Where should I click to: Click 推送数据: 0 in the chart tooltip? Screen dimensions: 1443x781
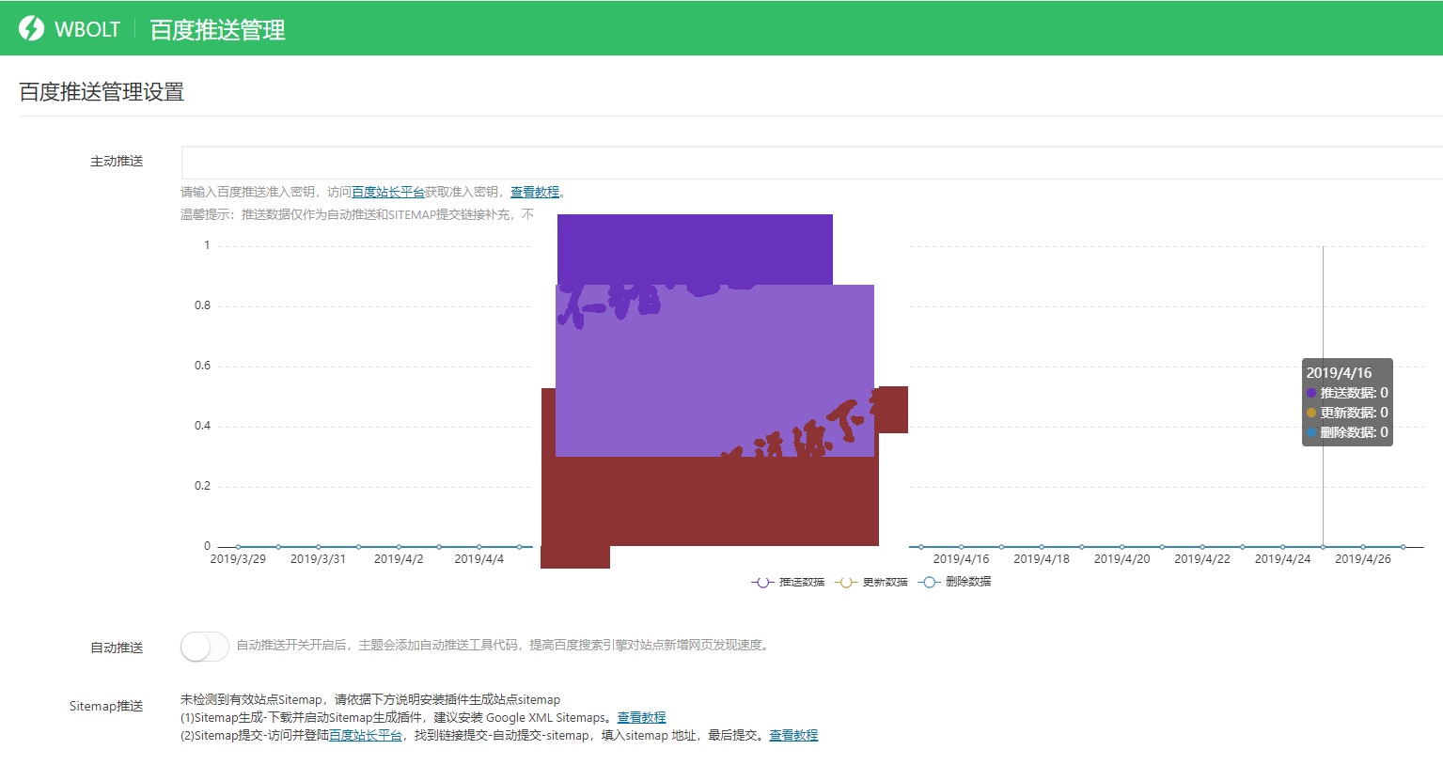(1347, 393)
